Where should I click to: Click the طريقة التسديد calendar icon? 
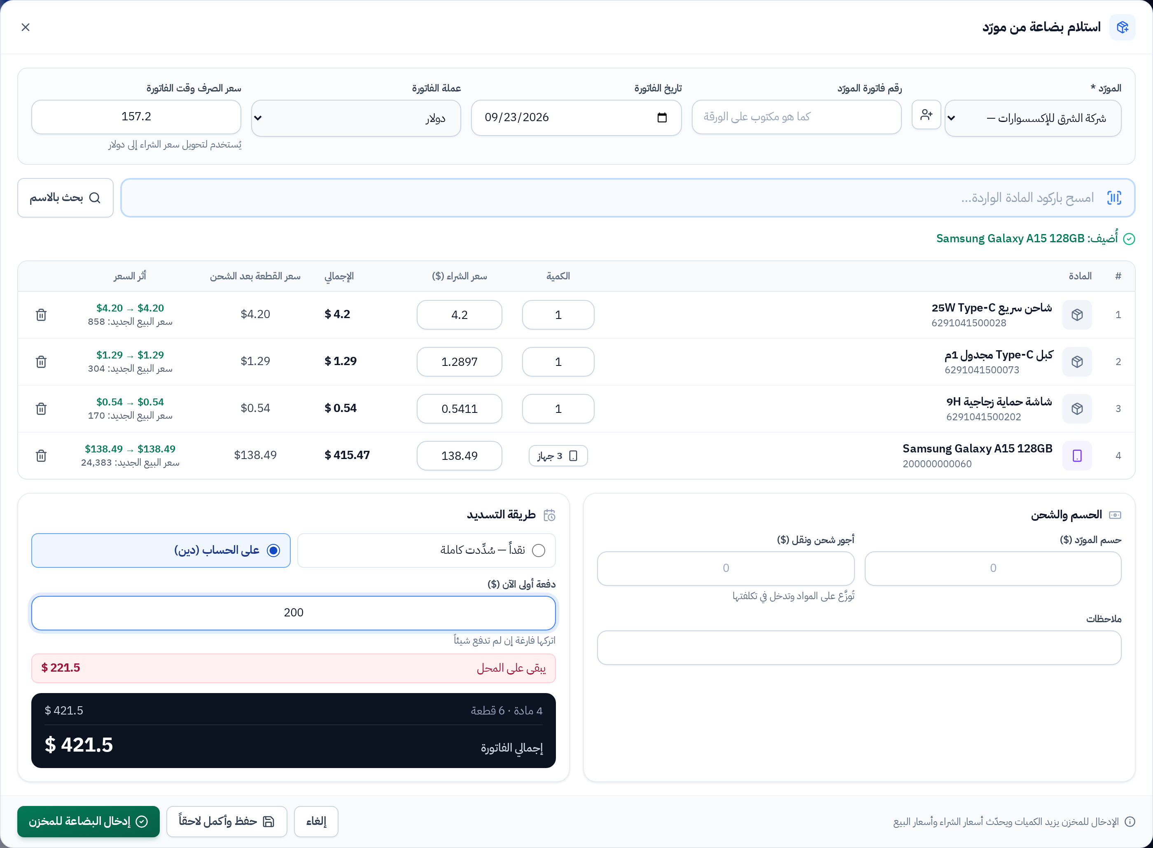point(549,515)
